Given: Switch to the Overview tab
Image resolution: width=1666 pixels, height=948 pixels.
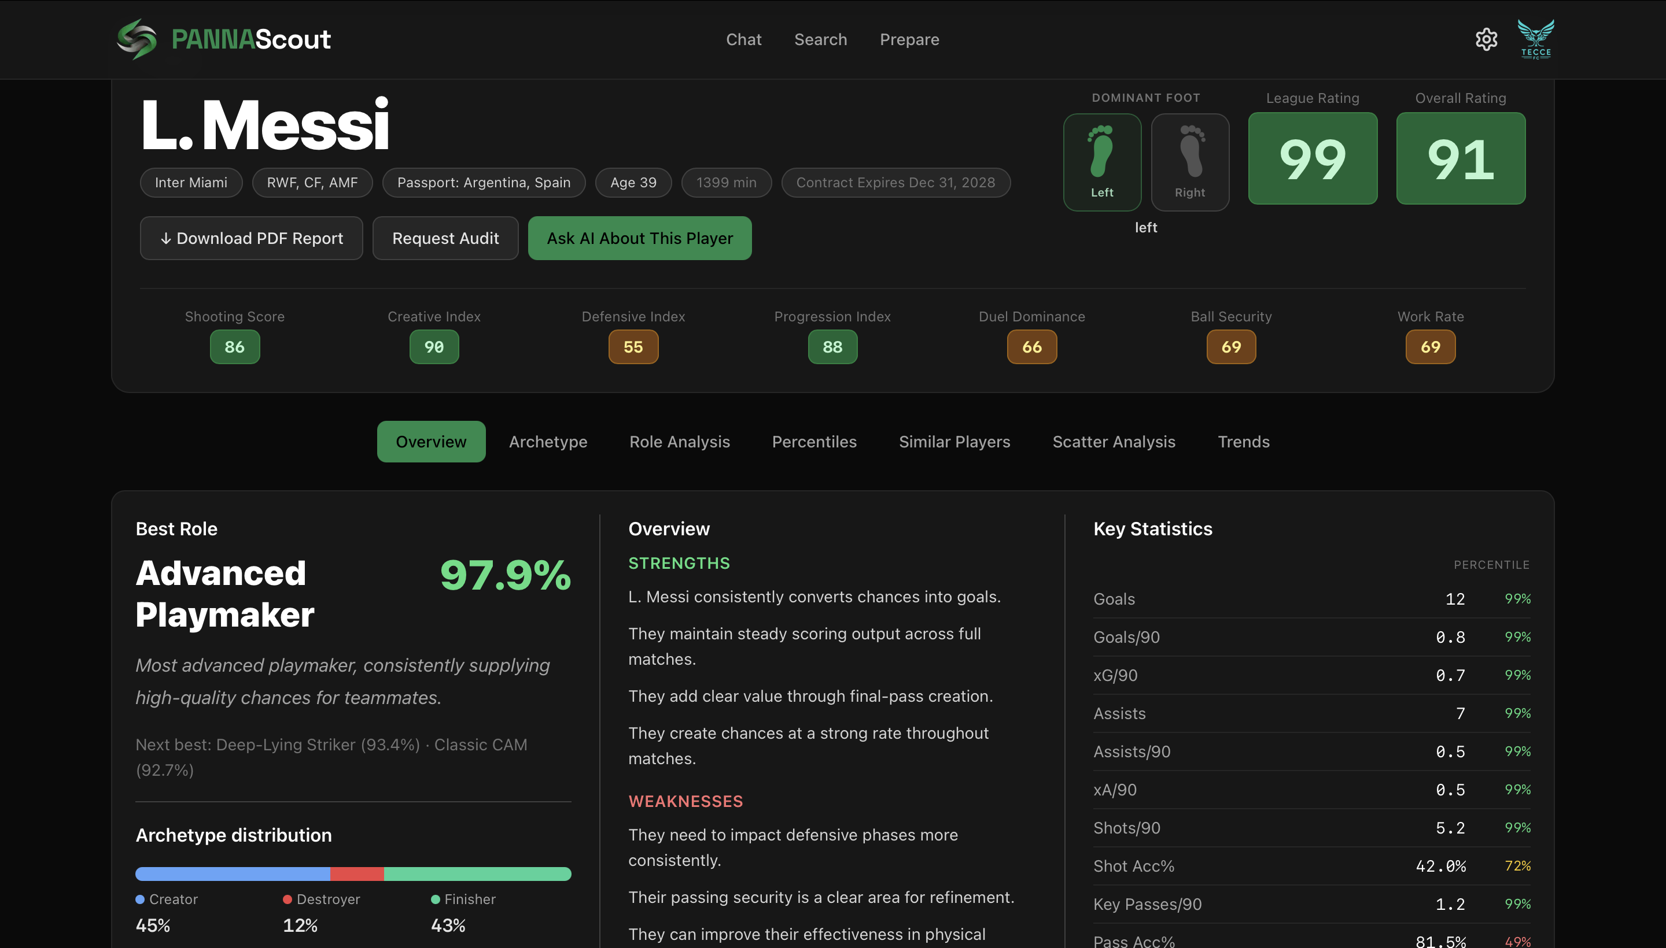Looking at the screenshot, I should pos(430,442).
